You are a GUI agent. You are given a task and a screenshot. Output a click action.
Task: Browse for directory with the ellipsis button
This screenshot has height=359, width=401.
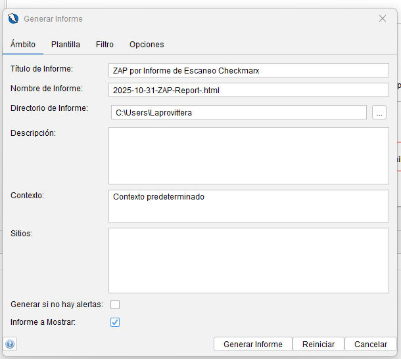coord(379,113)
